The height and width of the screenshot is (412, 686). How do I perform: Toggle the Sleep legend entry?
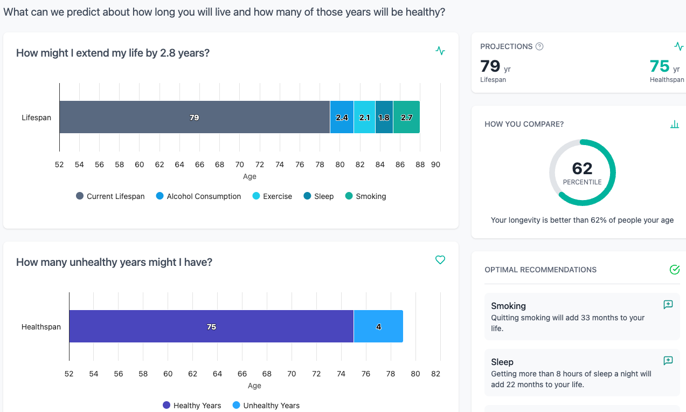318,196
